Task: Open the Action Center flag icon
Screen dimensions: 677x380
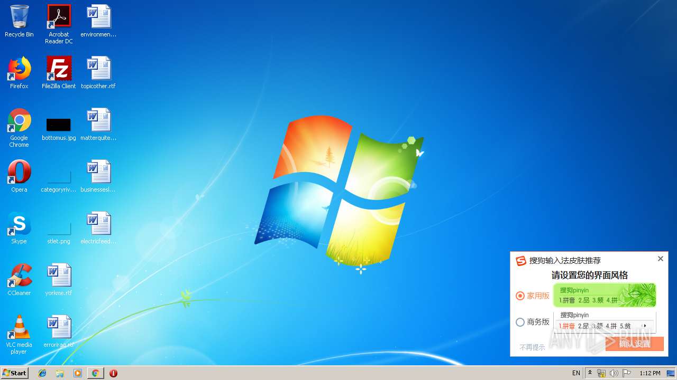Action: tap(626, 373)
